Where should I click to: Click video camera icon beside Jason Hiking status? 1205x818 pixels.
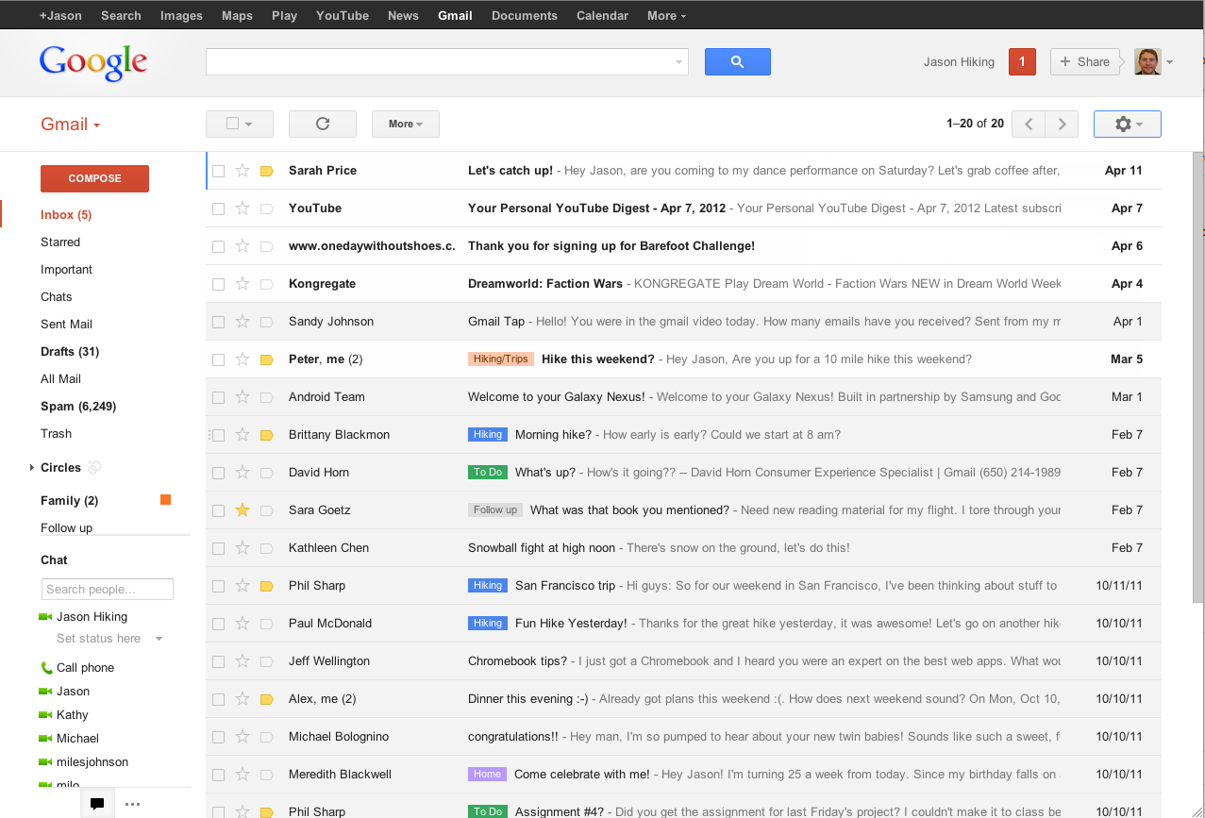(44, 617)
